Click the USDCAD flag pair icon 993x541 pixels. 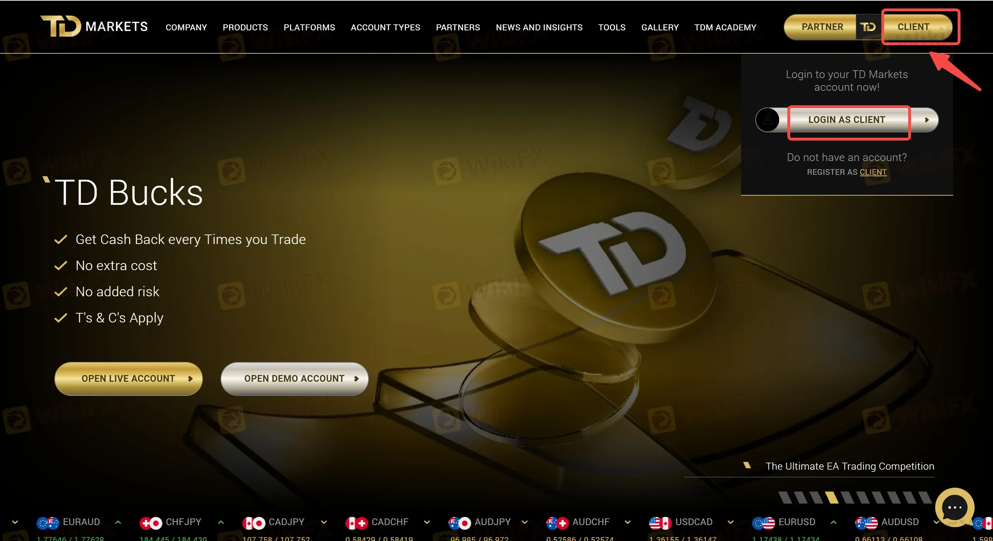(x=660, y=523)
